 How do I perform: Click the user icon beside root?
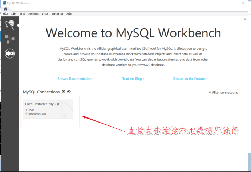tap(27, 110)
